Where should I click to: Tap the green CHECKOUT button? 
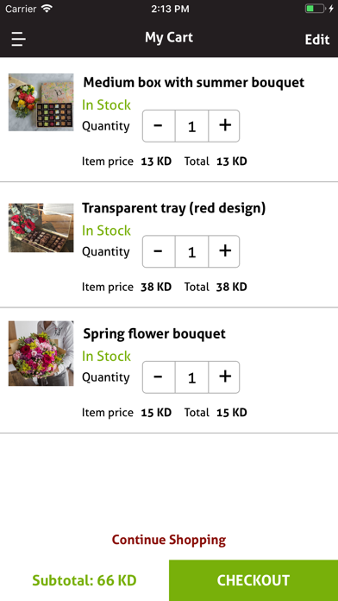pyautogui.click(x=253, y=580)
